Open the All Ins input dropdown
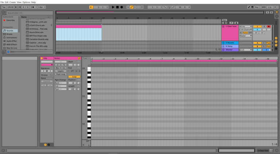Viewport: 280px width, 154px height. tap(245, 26)
